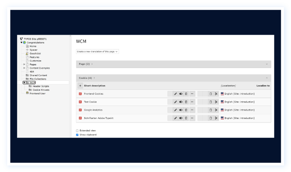The image size is (291, 172).
Task: Edit the Google Analytics record
Action: coord(175,110)
